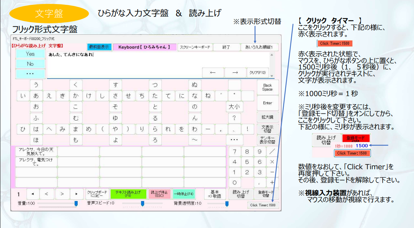This screenshot has width=414, height=228.
Task: Click the Keyboard【ひろみちゃん】 title button
Action: click(x=144, y=47)
